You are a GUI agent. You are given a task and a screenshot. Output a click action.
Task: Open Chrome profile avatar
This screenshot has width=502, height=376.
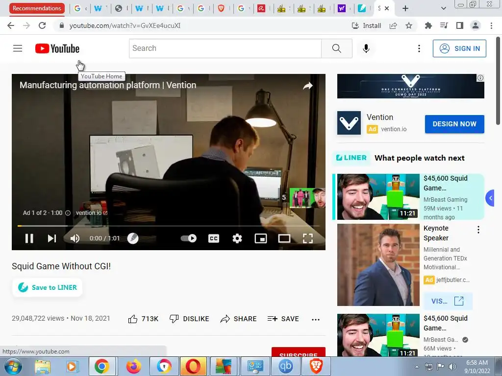476,25
